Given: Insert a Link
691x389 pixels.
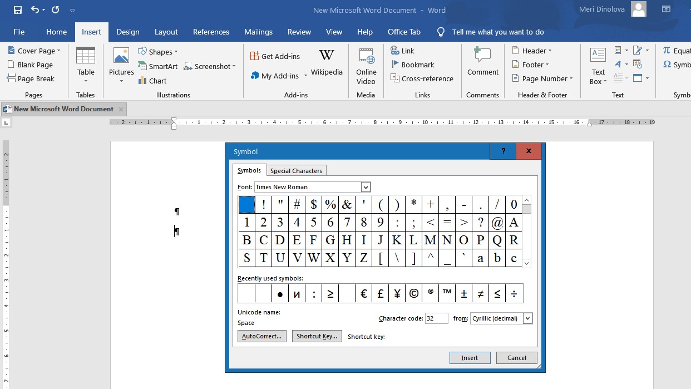Looking at the screenshot, I should coord(403,51).
